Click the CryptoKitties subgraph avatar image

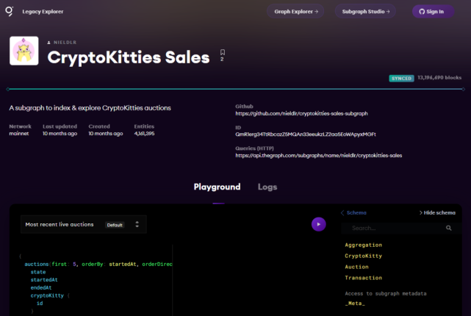pos(24,51)
